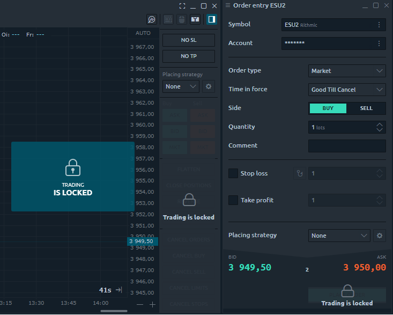Click the NO TP button
This screenshot has width=393, height=315.
click(189, 56)
